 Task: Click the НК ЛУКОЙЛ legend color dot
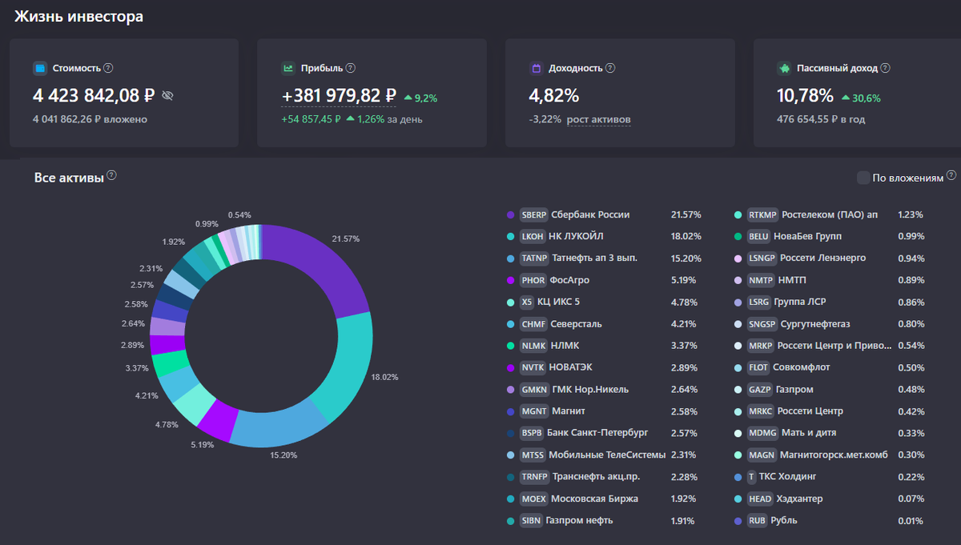pyautogui.click(x=510, y=237)
